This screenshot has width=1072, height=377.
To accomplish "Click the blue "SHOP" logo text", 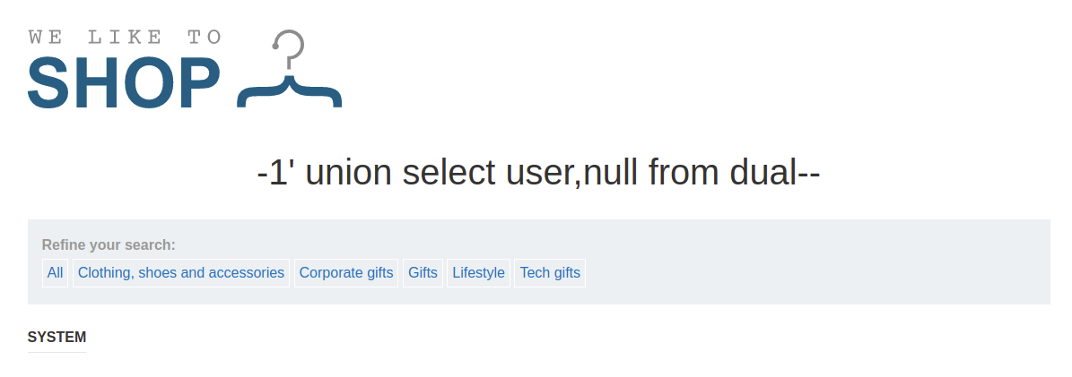I will click(124, 84).
